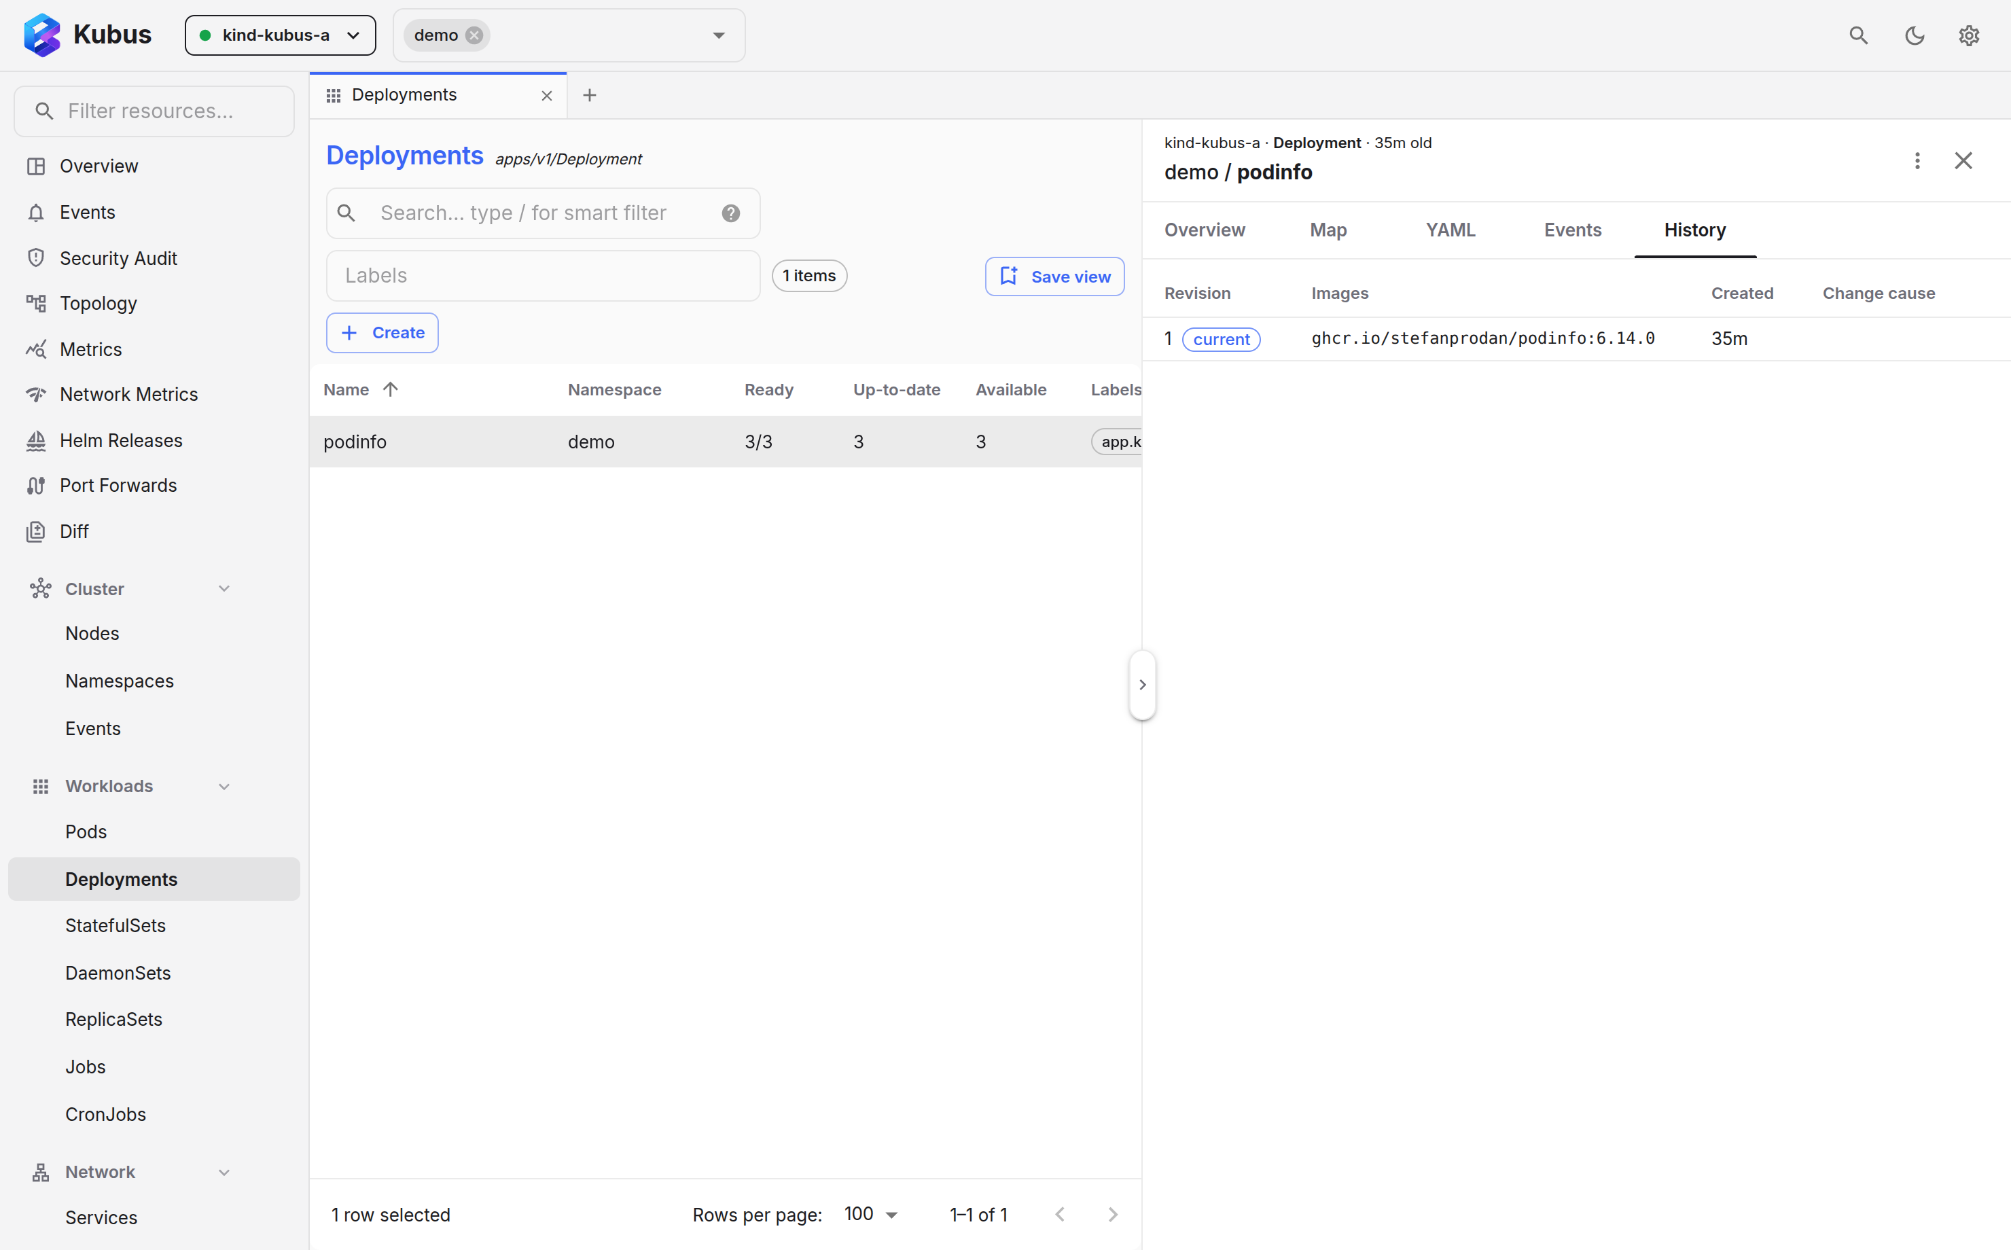The width and height of the screenshot is (2011, 1250).
Task: Select the podinfo deployment row
Action: click(x=726, y=442)
